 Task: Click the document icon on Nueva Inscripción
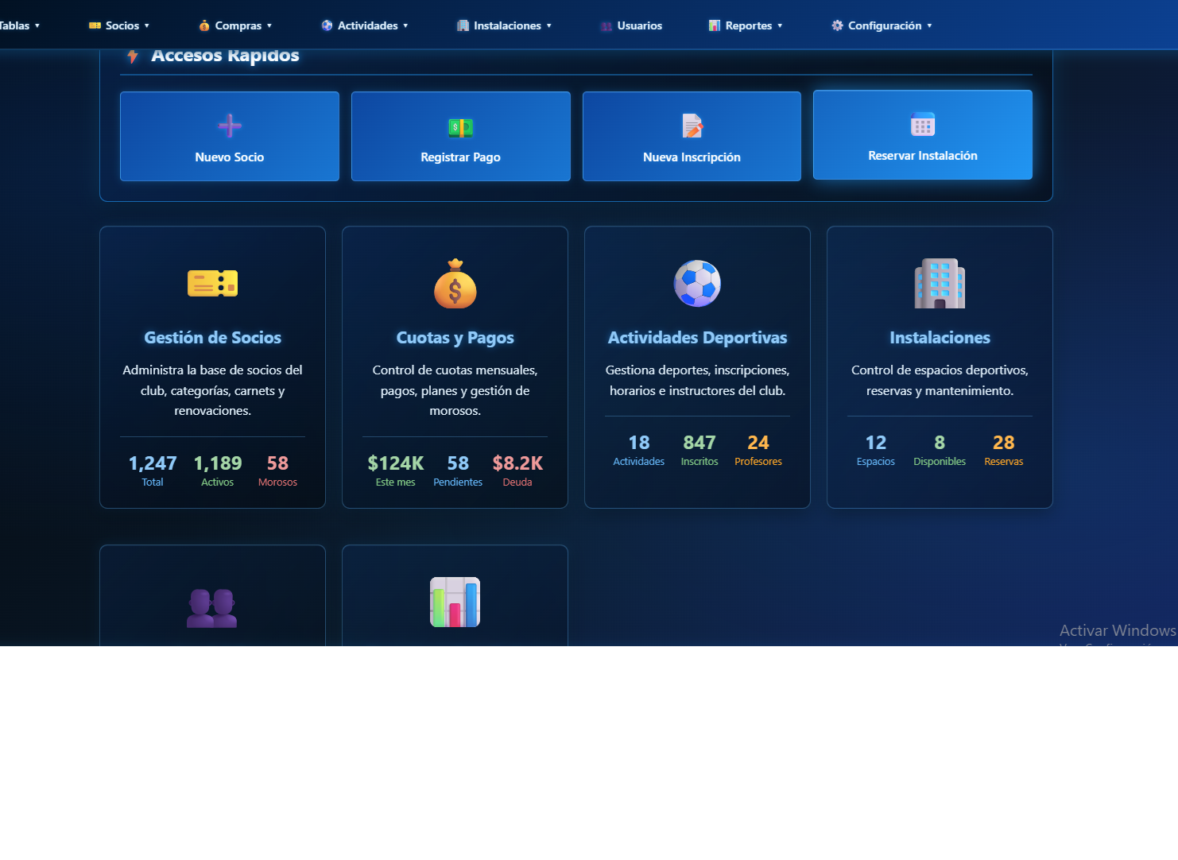coord(691,125)
